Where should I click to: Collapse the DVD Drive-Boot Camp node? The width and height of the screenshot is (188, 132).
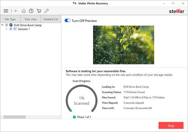pyautogui.click(x=3, y=25)
